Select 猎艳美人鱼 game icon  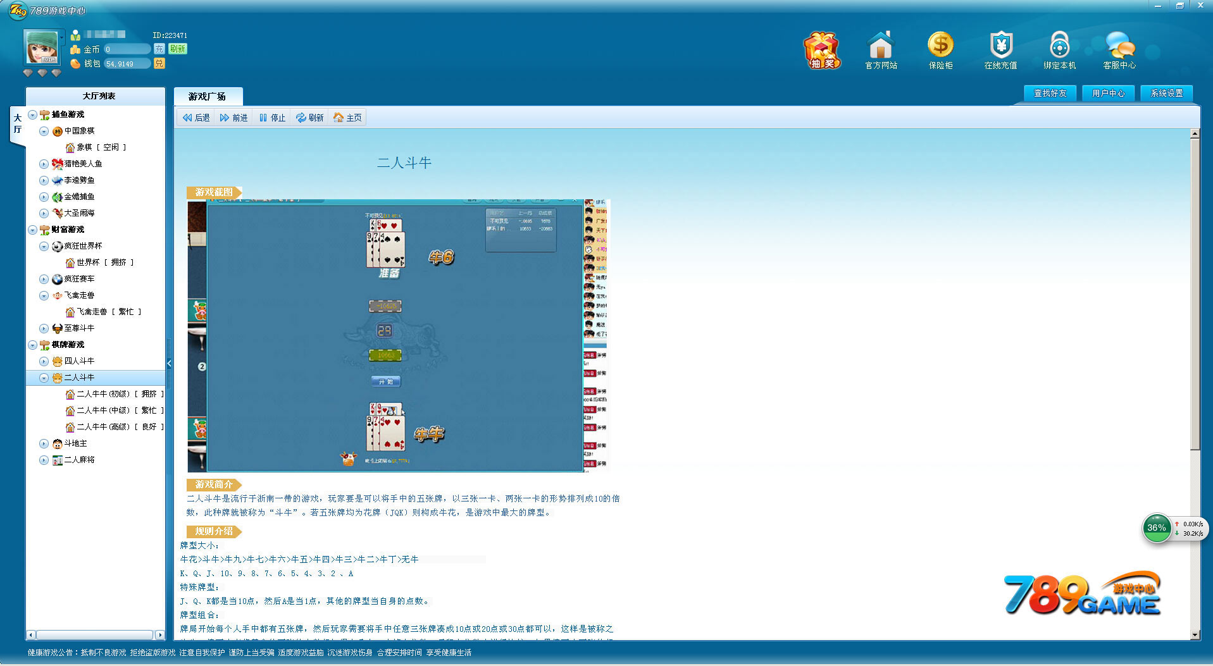tap(58, 164)
